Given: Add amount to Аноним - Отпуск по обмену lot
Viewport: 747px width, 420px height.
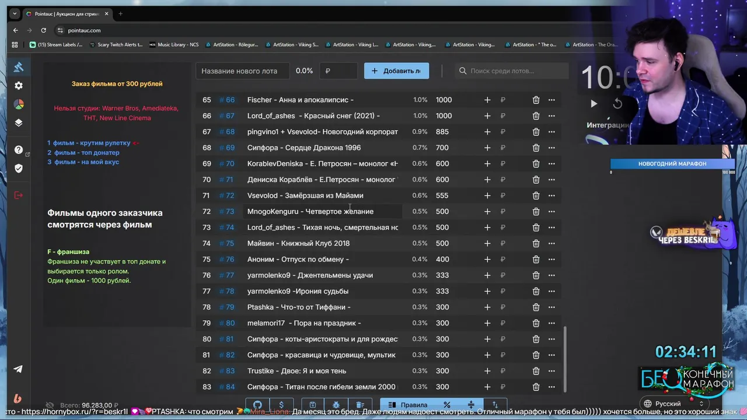Looking at the screenshot, I should point(487,259).
